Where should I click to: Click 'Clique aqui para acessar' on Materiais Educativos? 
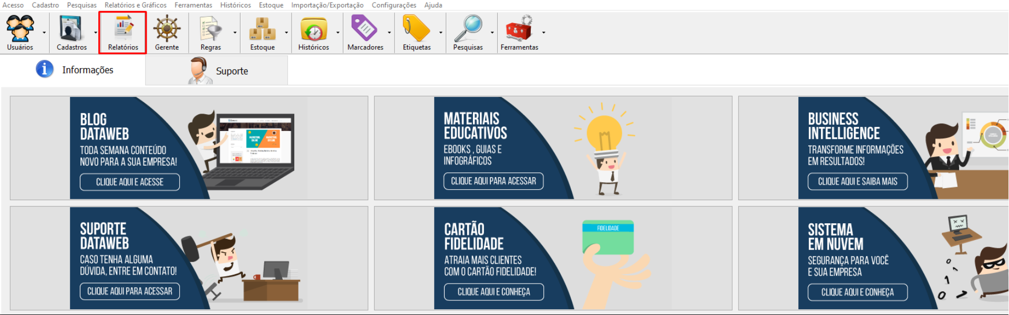[493, 181]
